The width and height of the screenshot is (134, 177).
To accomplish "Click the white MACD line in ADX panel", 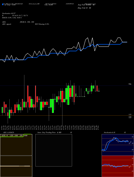I will [x=15, y=166].
